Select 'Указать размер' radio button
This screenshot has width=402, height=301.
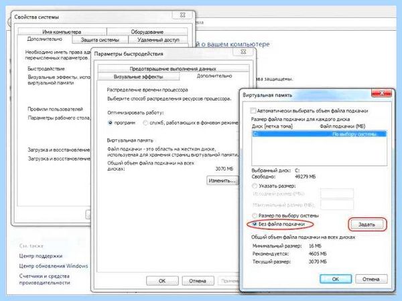click(255, 186)
